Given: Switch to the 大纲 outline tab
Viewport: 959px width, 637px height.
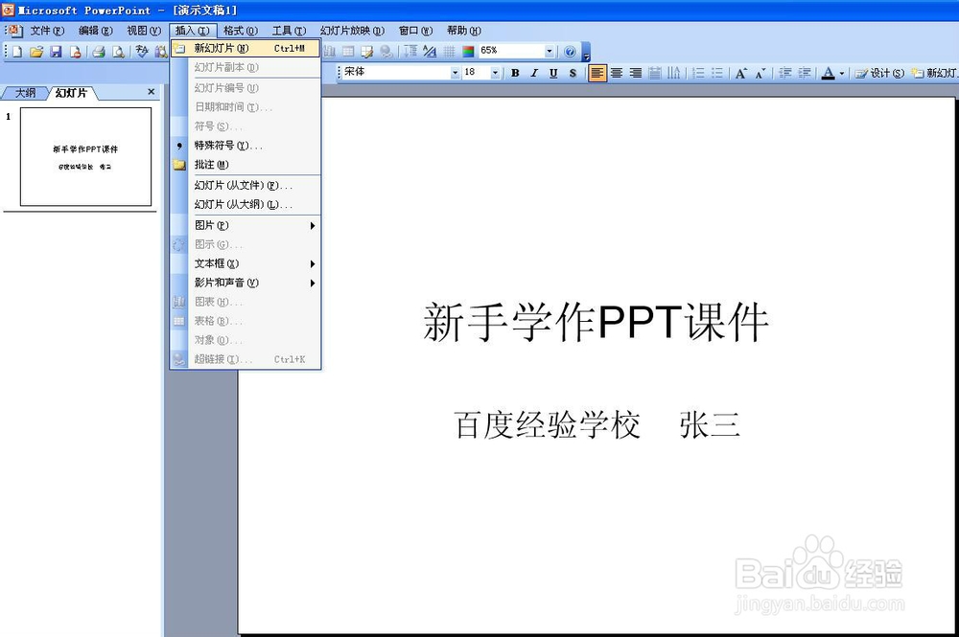Looking at the screenshot, I should [x=24, y=93].
